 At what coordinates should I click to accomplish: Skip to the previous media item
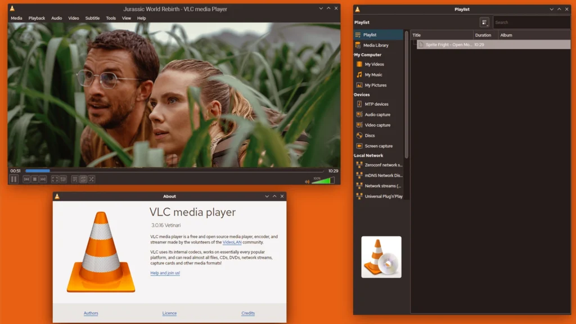tap(26, 179)
